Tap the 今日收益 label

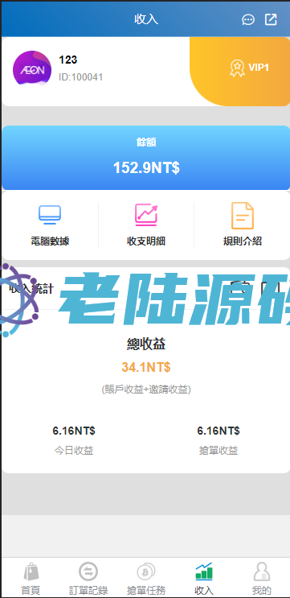pyautogui.click(x=74, y=451)
